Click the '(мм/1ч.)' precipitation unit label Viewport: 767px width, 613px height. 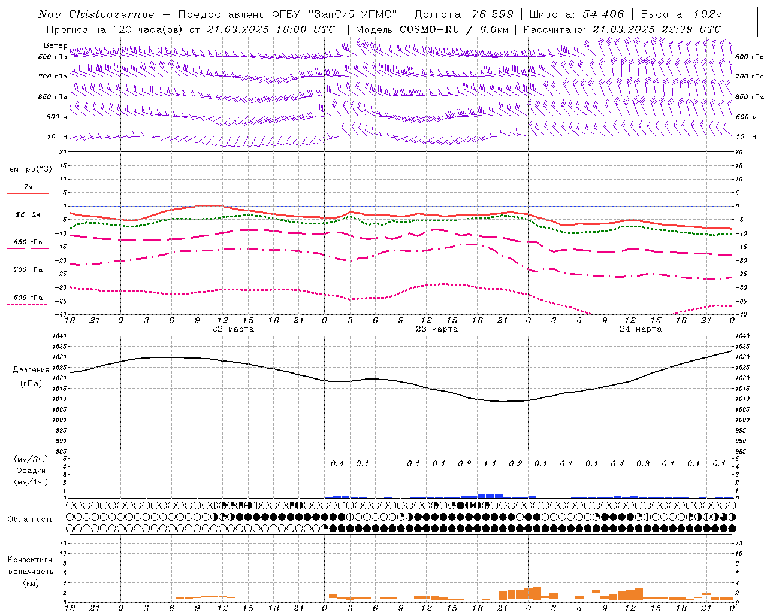click(x=31, y=482)
